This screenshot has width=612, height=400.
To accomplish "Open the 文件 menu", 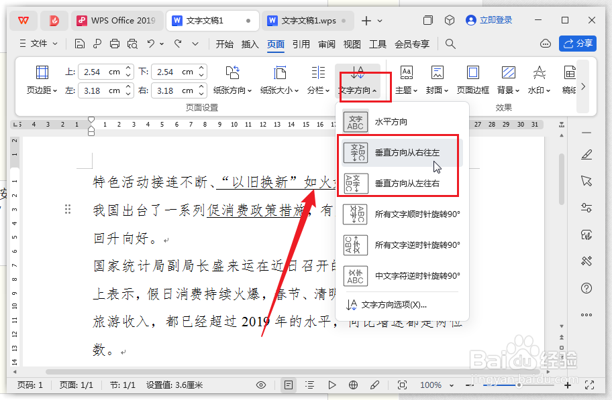I will [38, 44].
